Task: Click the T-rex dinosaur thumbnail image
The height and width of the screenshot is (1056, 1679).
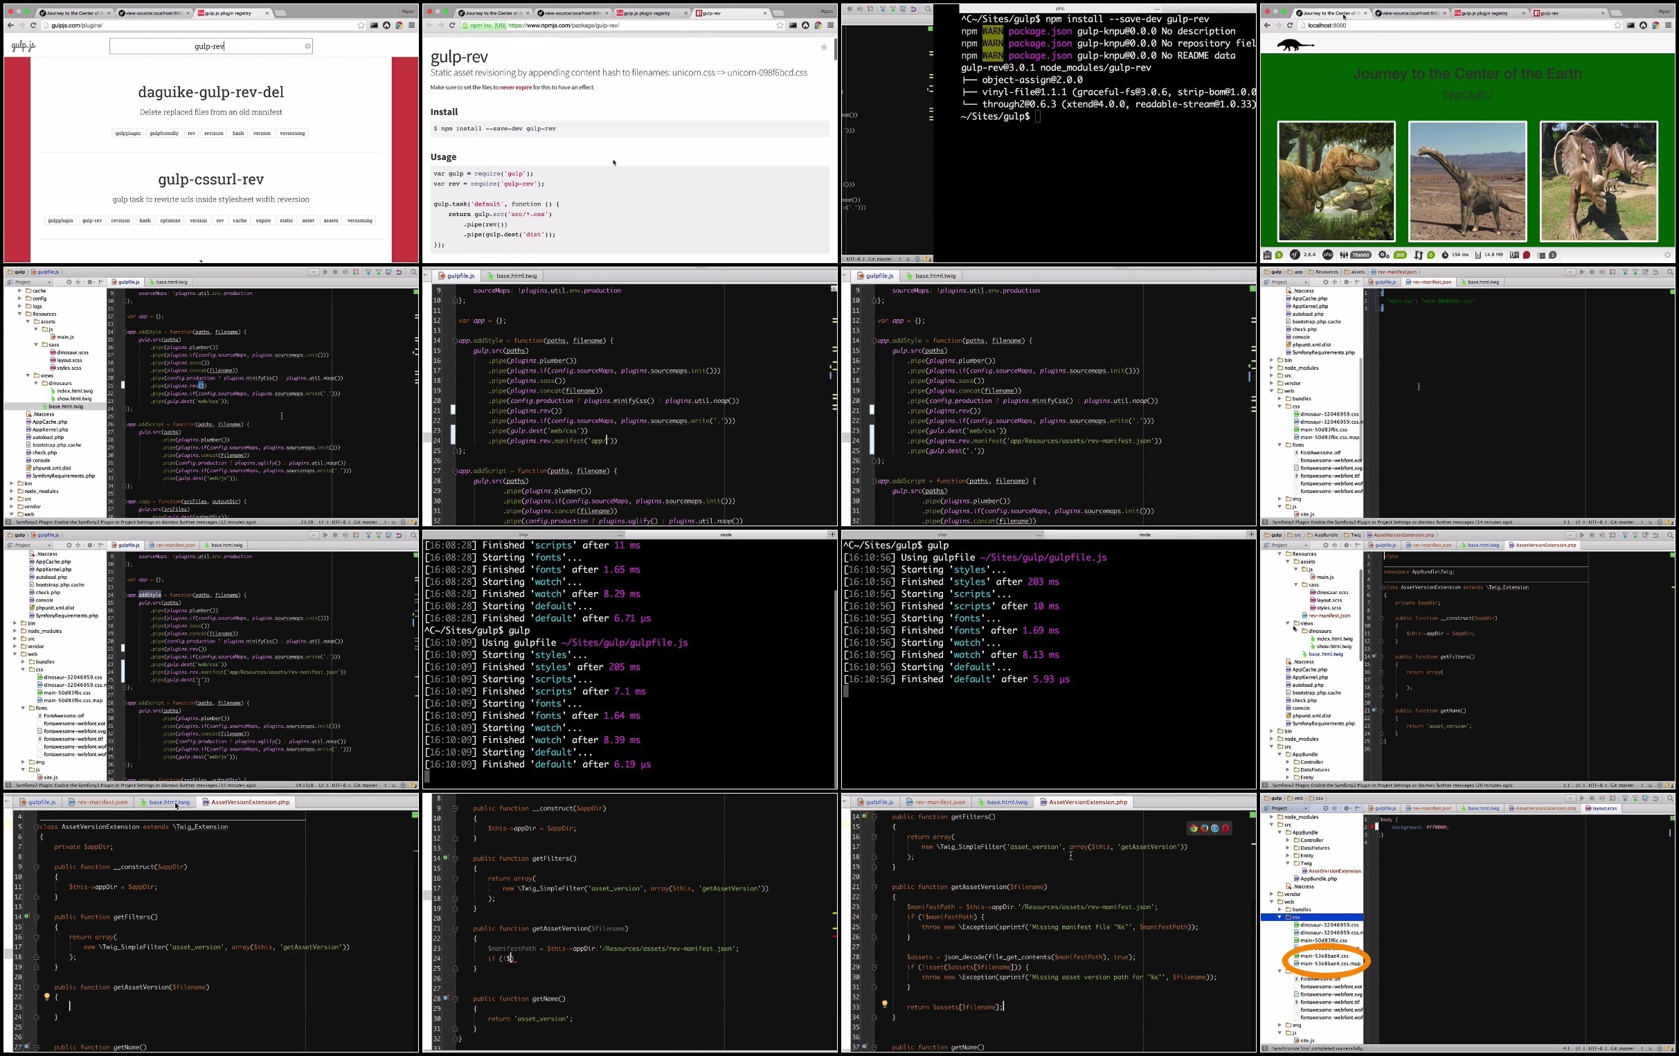Action: click(x=1336, y=181)
